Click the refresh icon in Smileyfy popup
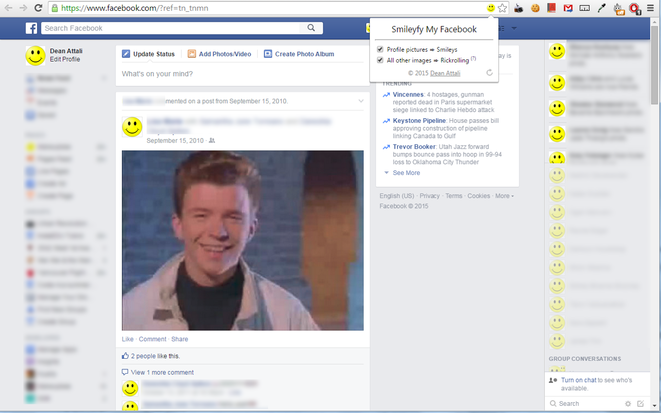Image resolution: width=661 pixels, height=413 pixels. [490, 73]
